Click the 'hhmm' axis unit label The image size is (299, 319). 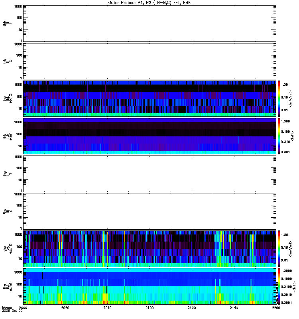[x=7, y=307]
